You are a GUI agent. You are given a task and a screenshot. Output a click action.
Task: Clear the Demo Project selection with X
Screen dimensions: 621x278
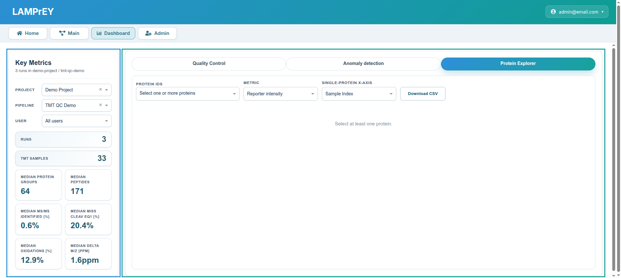pyautogui.click(x=100, y=90)
